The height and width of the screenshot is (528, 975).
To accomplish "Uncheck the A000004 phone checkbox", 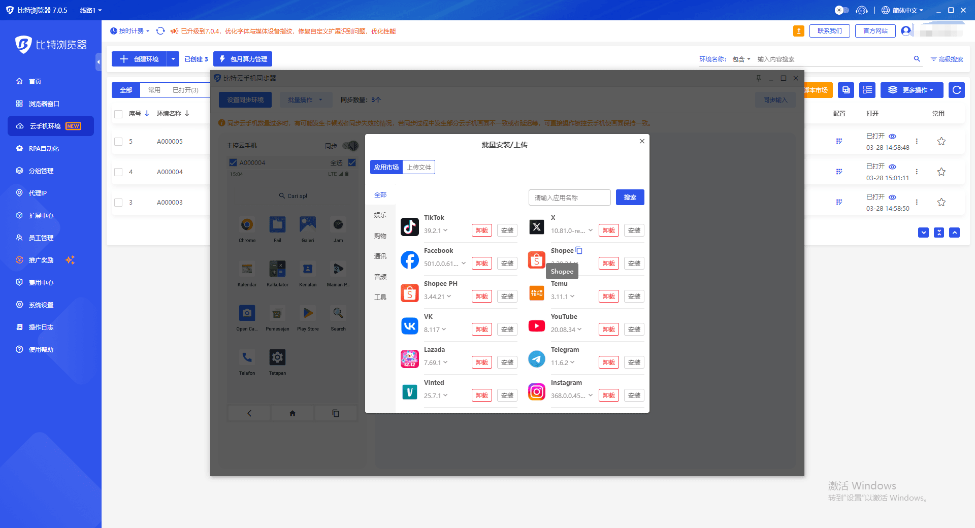I will [x=233, y=162].
